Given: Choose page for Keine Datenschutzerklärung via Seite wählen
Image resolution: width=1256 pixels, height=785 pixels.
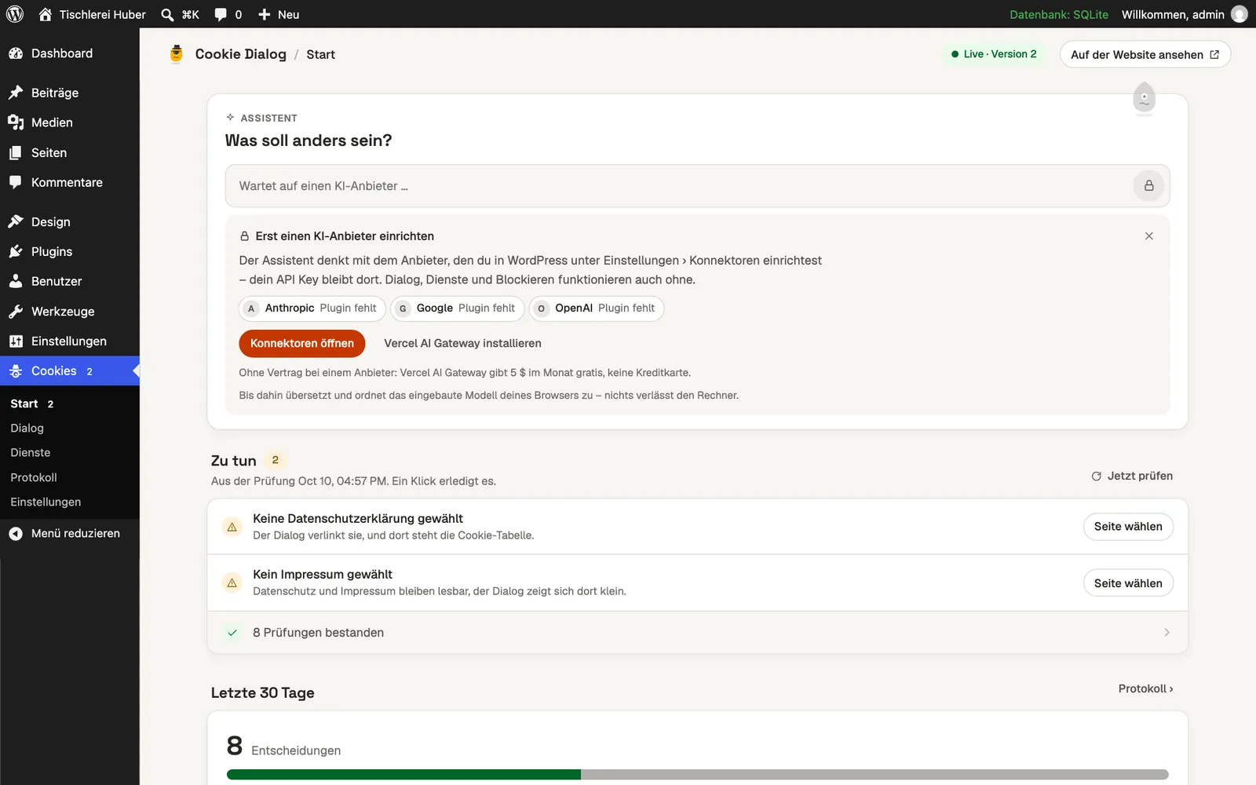Looking at the screenshot, I should [1128, 527].
